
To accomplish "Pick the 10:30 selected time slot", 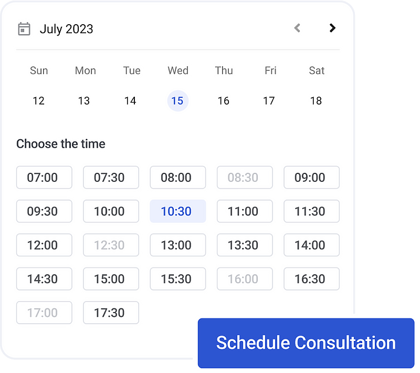I will [x=178, y=211].
